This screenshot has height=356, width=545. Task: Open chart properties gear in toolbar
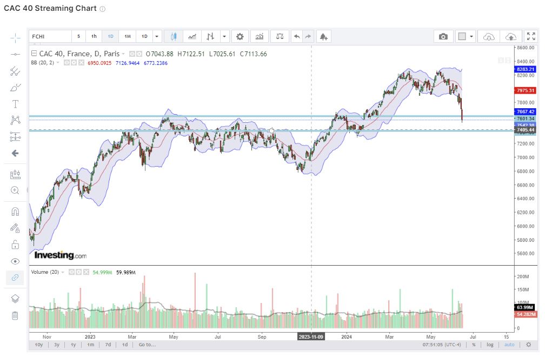pyautogui.click(x=240, y=36)
